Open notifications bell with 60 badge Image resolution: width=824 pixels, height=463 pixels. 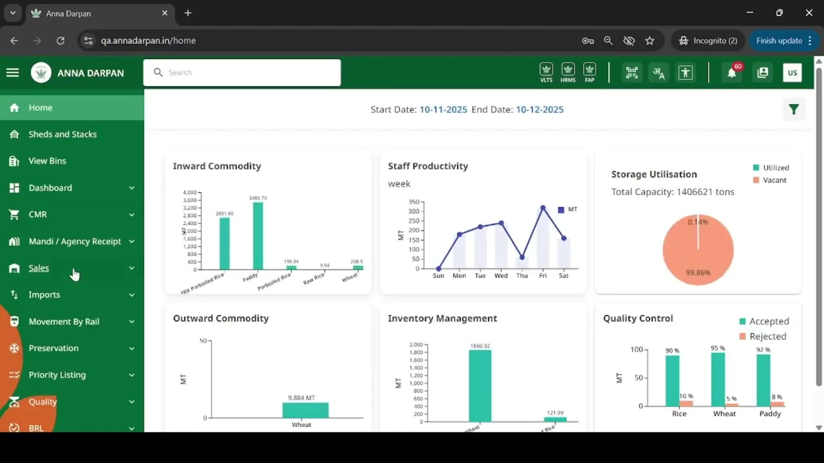[x=732, y=72]
